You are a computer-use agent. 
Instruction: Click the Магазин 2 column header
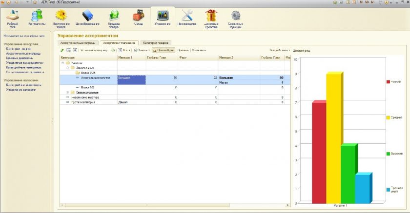[239, 58]
